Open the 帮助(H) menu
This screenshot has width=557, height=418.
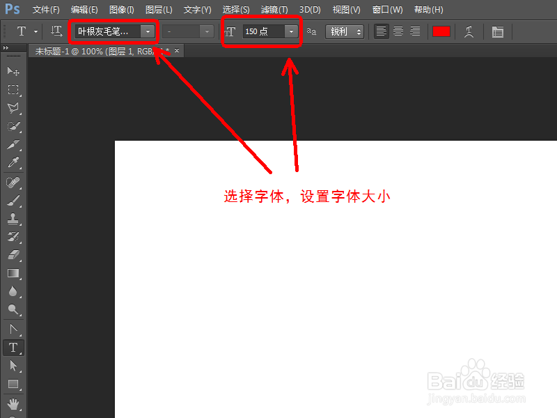[428, 10]
